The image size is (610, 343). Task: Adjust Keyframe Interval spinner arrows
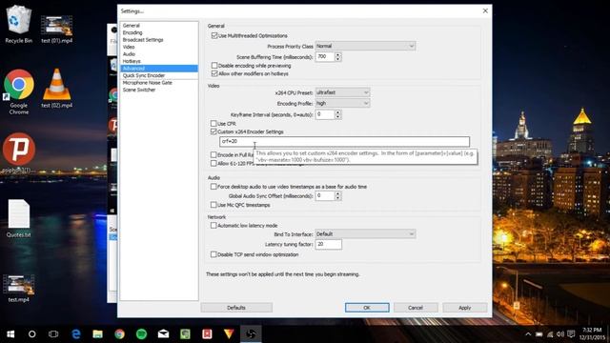337,114
